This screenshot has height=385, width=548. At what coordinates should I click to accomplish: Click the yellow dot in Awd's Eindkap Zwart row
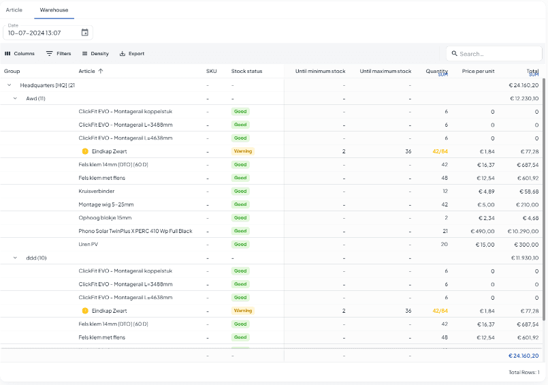(x=85, y=151)
